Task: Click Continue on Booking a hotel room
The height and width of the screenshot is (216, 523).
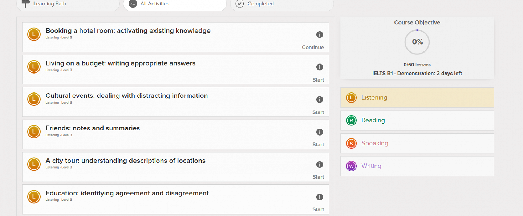Action: tap(313, 47)
